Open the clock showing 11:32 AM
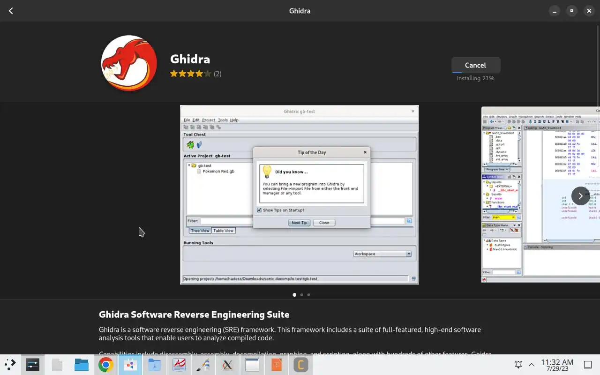Image resolution: width=600 pixels, height=375 pixels. [557, 365]
